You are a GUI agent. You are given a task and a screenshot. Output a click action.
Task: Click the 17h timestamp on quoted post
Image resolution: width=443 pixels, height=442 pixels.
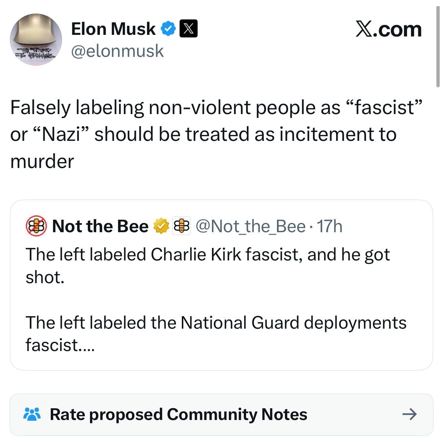[x=329, y=226]
